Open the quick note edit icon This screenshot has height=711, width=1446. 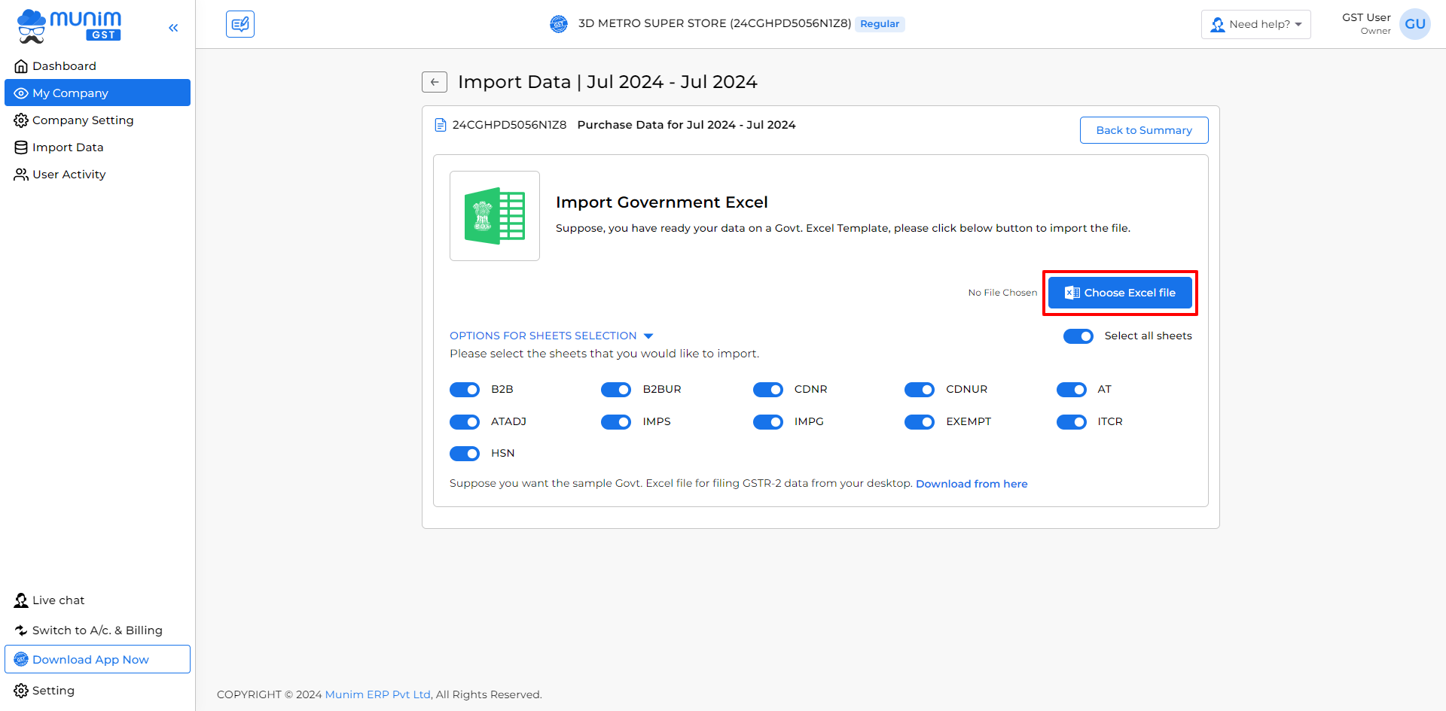pyautogui.click(x=240, y=24)
